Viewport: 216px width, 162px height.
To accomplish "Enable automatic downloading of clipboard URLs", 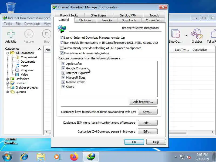I will (x=62, y=48).
